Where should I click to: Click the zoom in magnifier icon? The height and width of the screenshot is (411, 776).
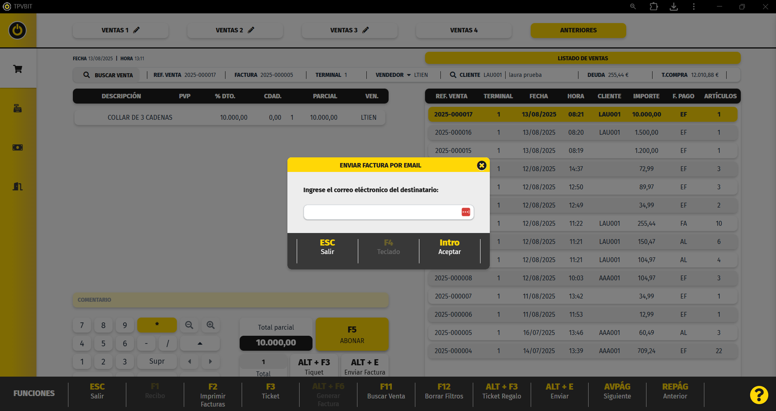(x=210, y=325)
